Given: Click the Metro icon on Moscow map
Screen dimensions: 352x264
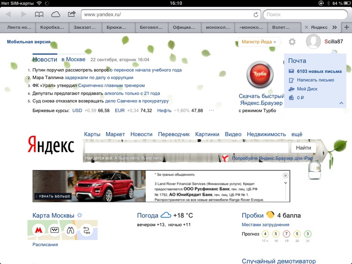Looking at the screenshot, I should [x=40, y=231].
